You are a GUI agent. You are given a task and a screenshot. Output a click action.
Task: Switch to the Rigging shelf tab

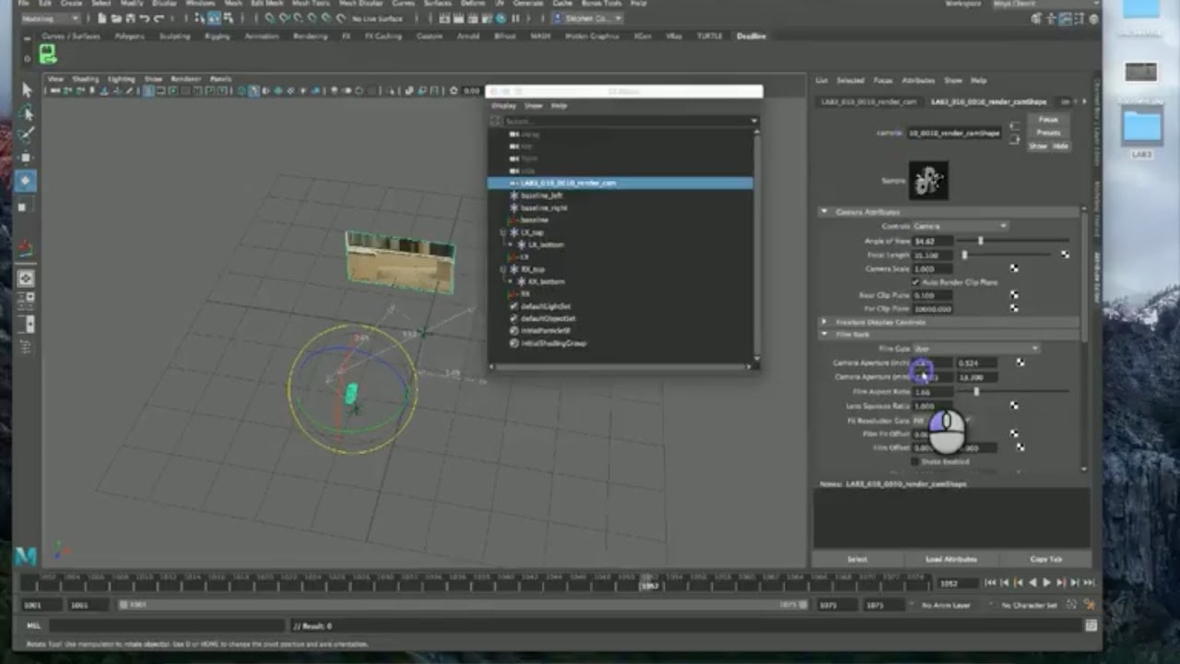pyautogui.click(x=218, y=36)
